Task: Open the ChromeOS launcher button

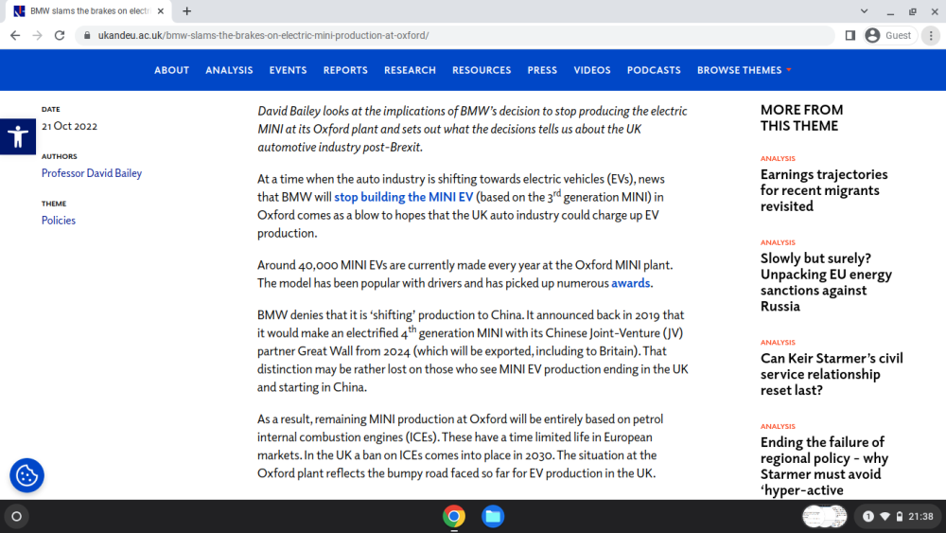Action: pyautogui.click(x=17, y=516)
